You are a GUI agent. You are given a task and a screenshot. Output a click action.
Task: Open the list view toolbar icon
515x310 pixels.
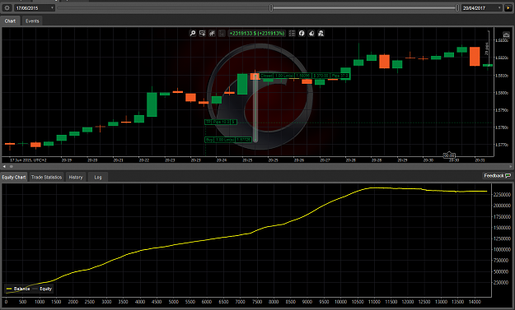[292, 34]
